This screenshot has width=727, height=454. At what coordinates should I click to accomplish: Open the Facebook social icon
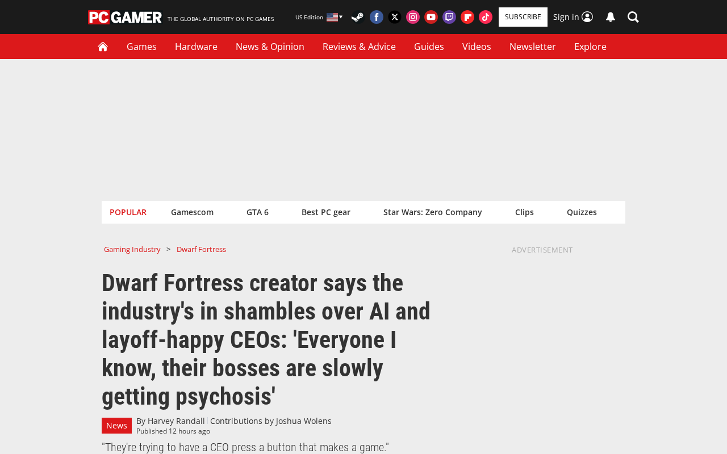point(377,17)
